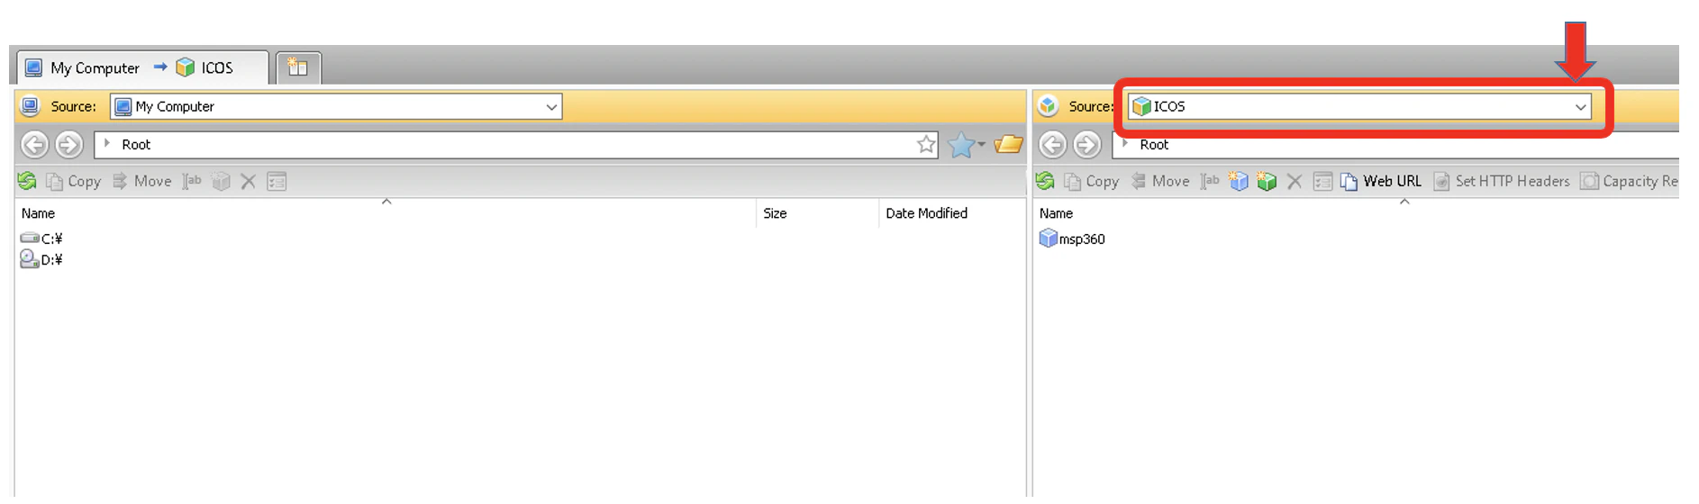Go forward in left pane navigation
Viewport: 1699px width, 504px height.
click(68, 144)
